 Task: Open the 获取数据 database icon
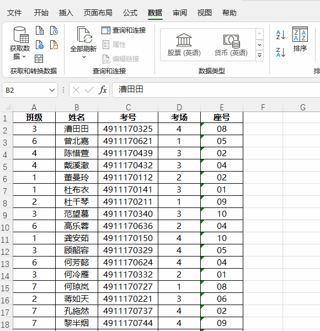21,35
